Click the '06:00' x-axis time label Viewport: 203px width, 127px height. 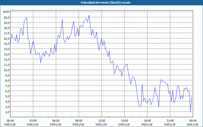pos(56,121)
